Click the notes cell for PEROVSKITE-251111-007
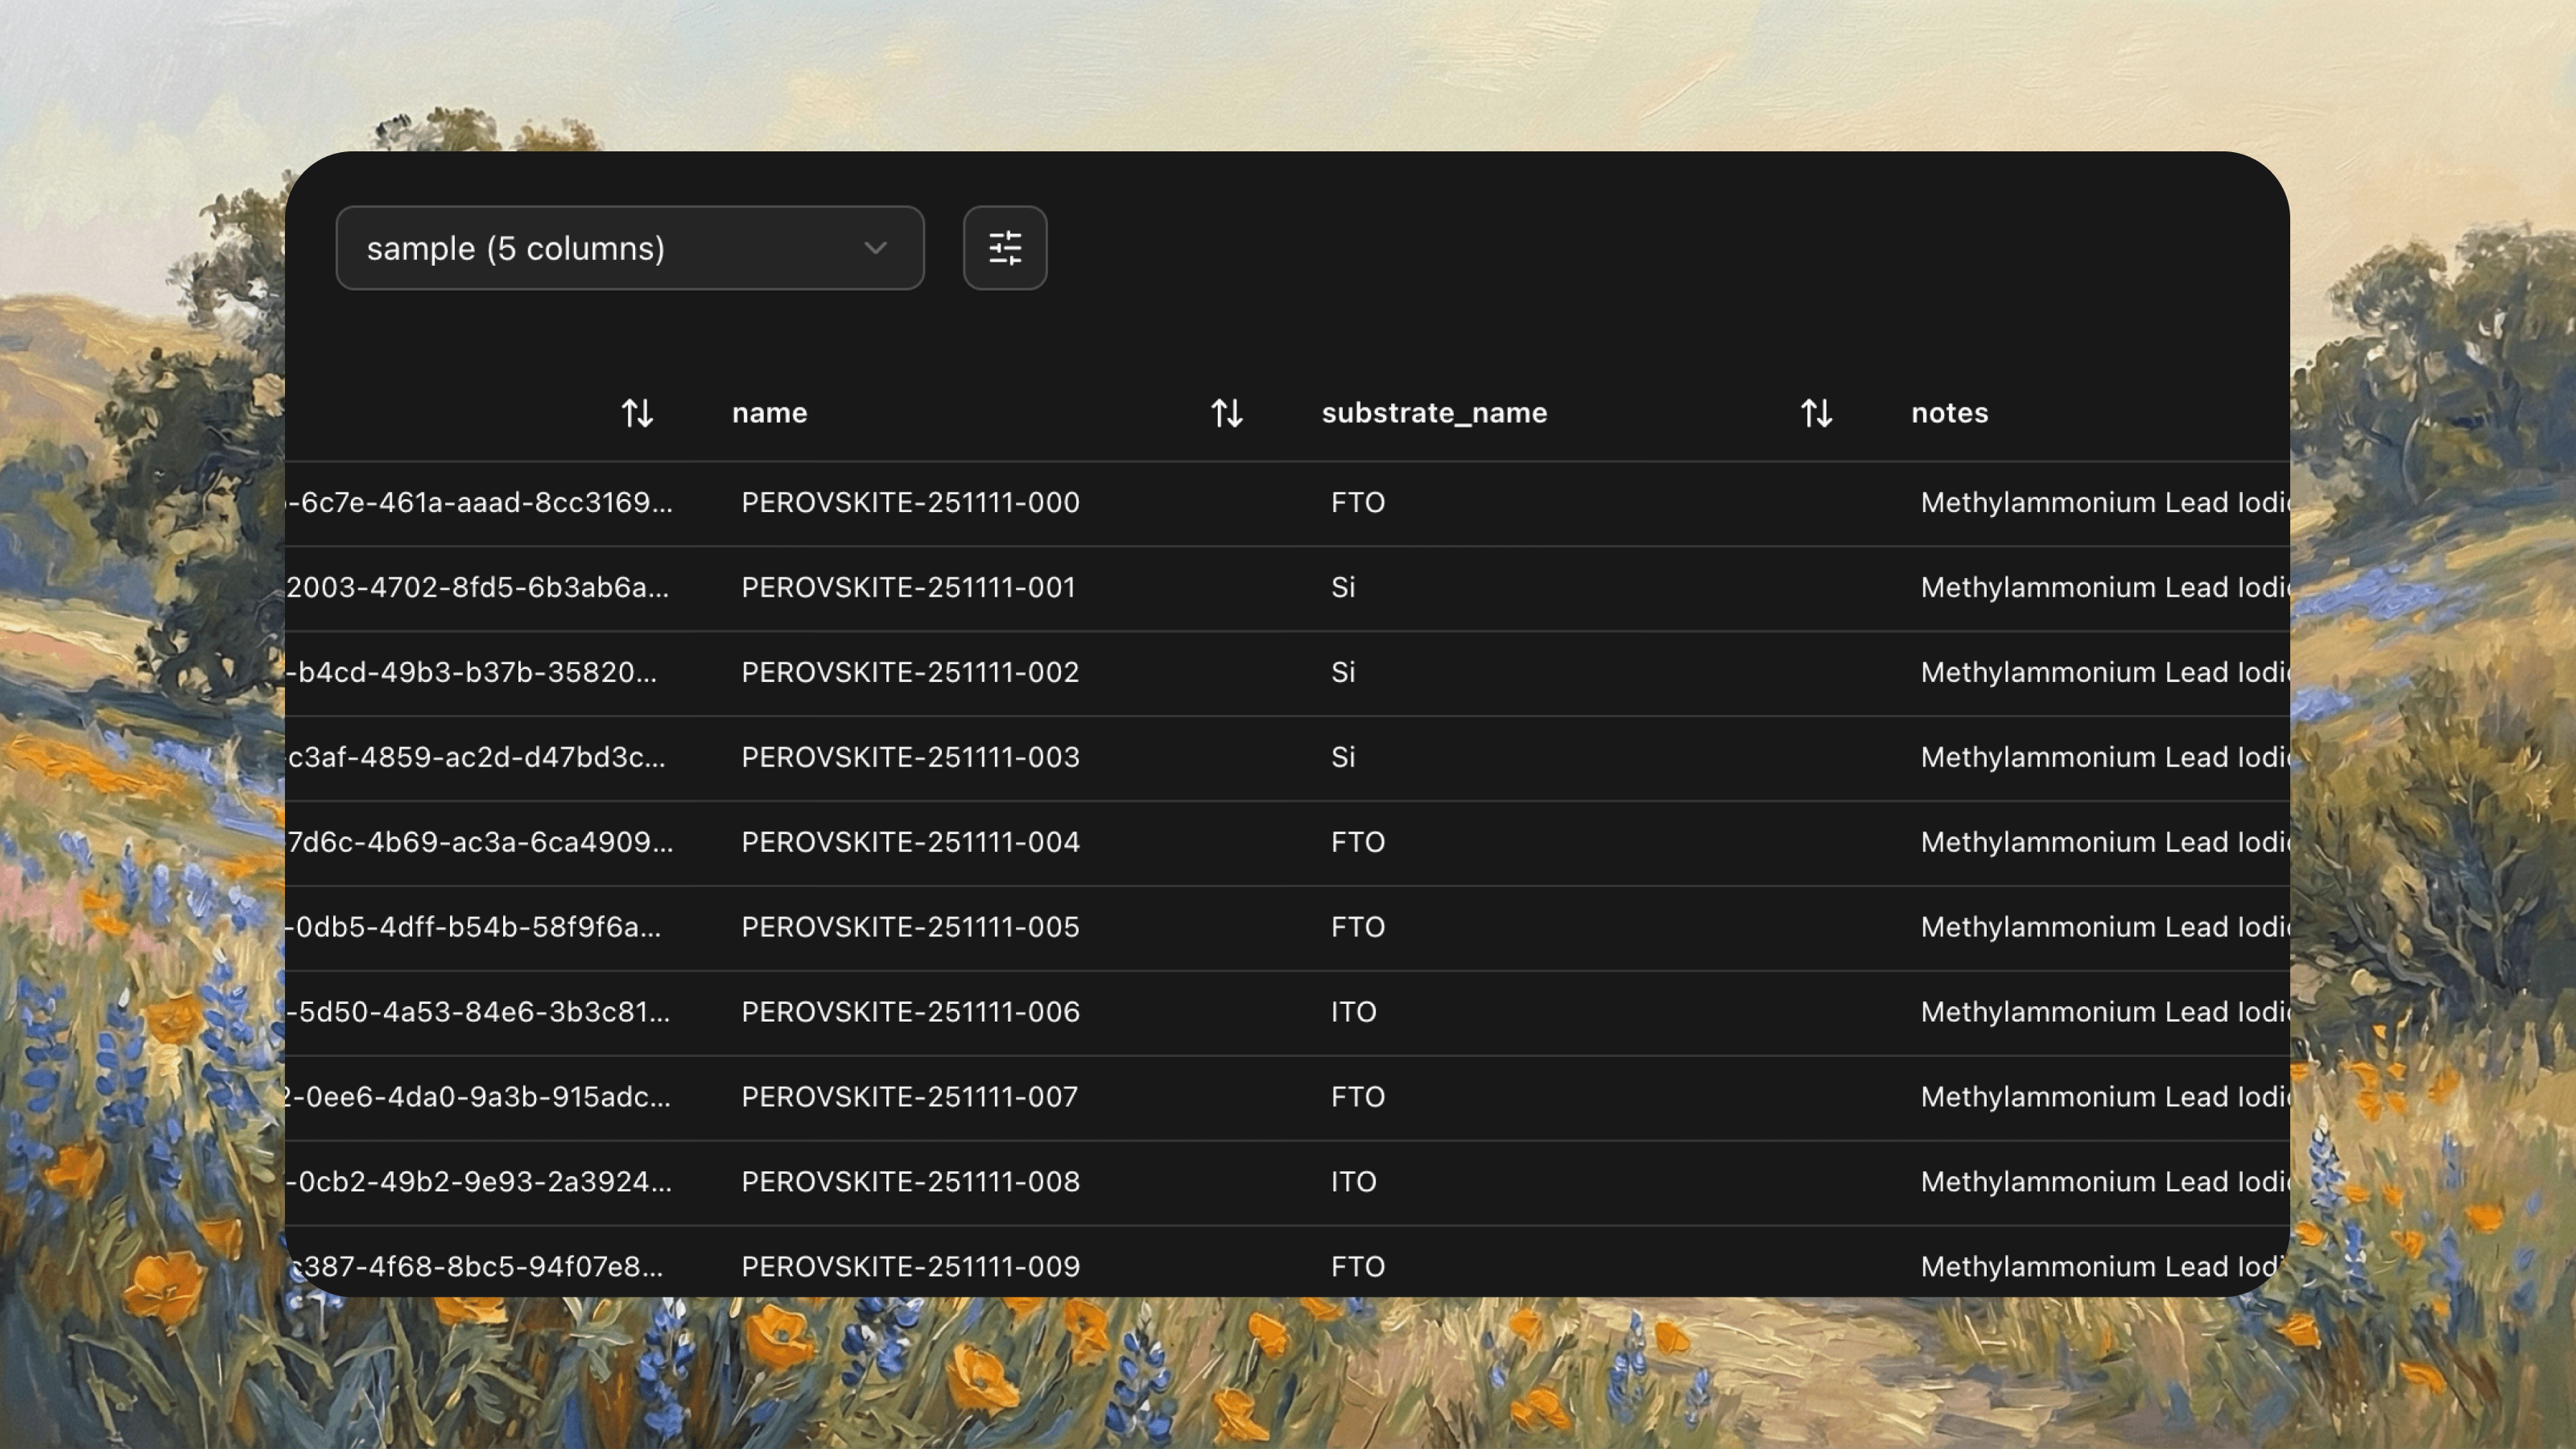 coord(2100,1097)
